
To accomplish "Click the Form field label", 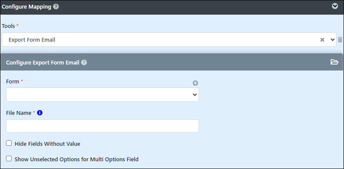I will pos(12,81).
